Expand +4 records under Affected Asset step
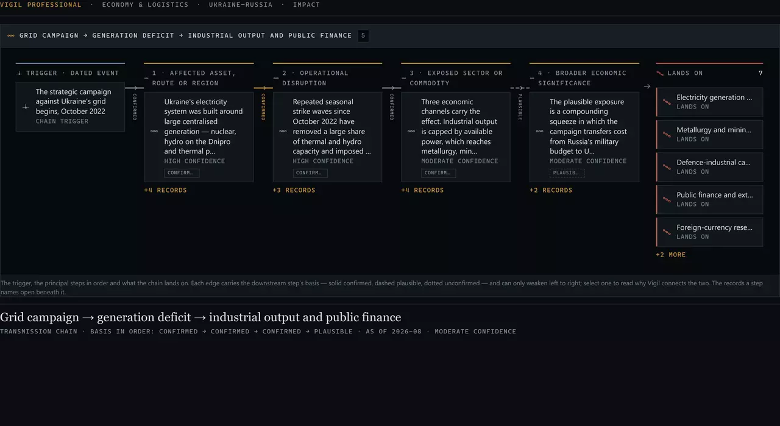Image resolution: width=780 pixels, height=426 pixels. [166, 190]
